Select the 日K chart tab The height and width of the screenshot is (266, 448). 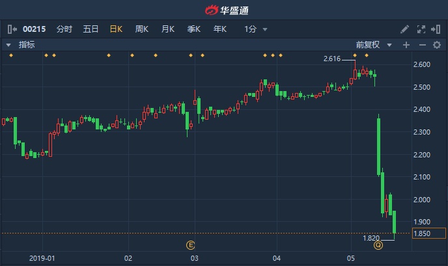(x=116, y=29)
